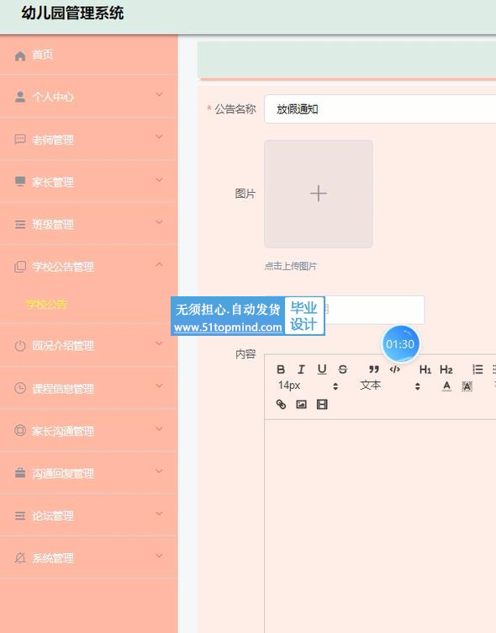Apply strikethrough formatting in editor
Screen dimensions: 496x633
343,370
